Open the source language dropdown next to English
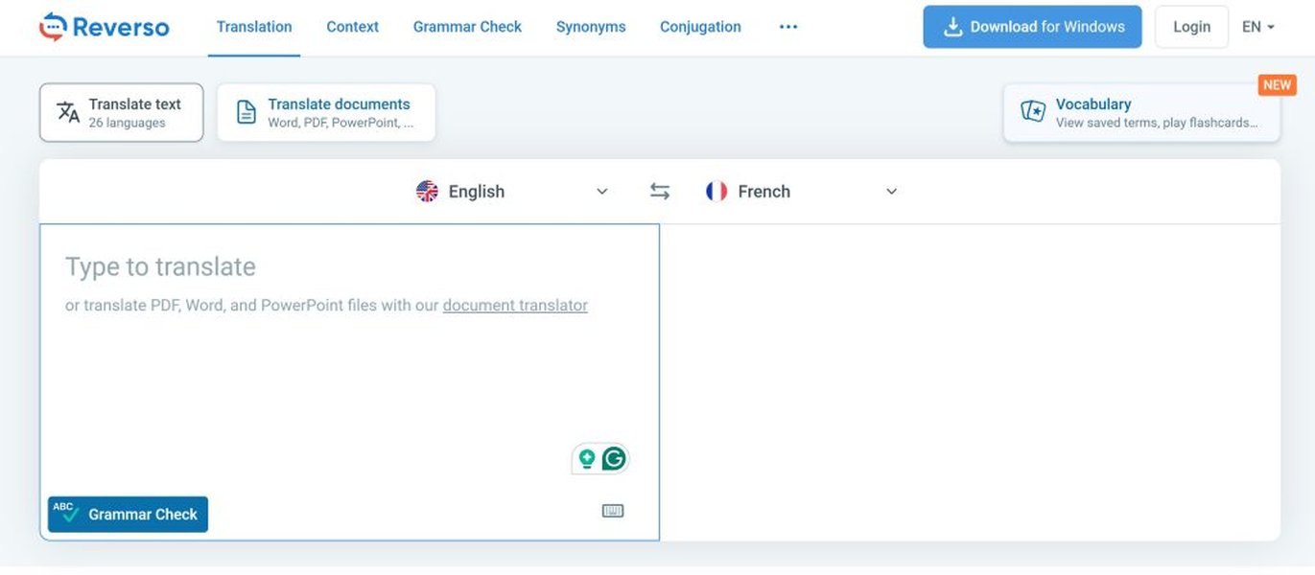 pyautogui.click(x=602, y=191)
